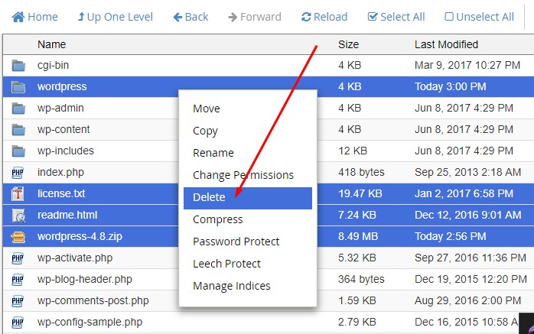Screen dimensions: 534x334
Task: Click the license.txt text file icon
Action: coord(18,194)
